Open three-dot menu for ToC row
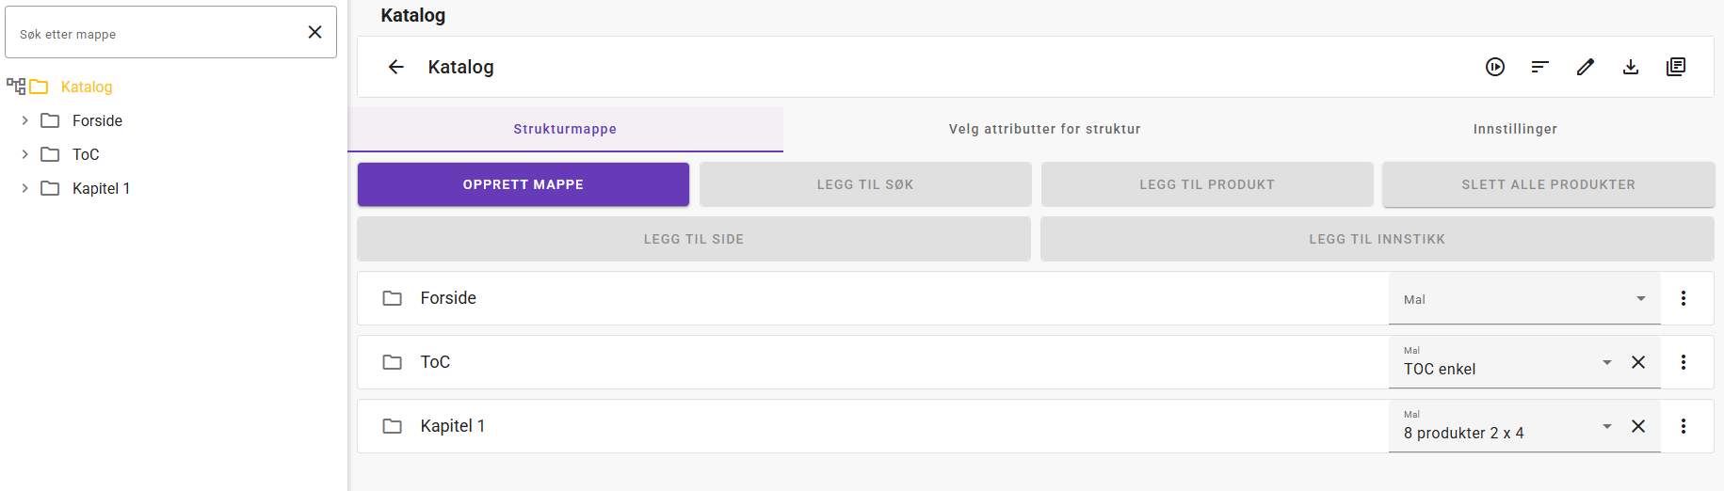This screenshot has width=1724, height=491. coord(1684,362)
